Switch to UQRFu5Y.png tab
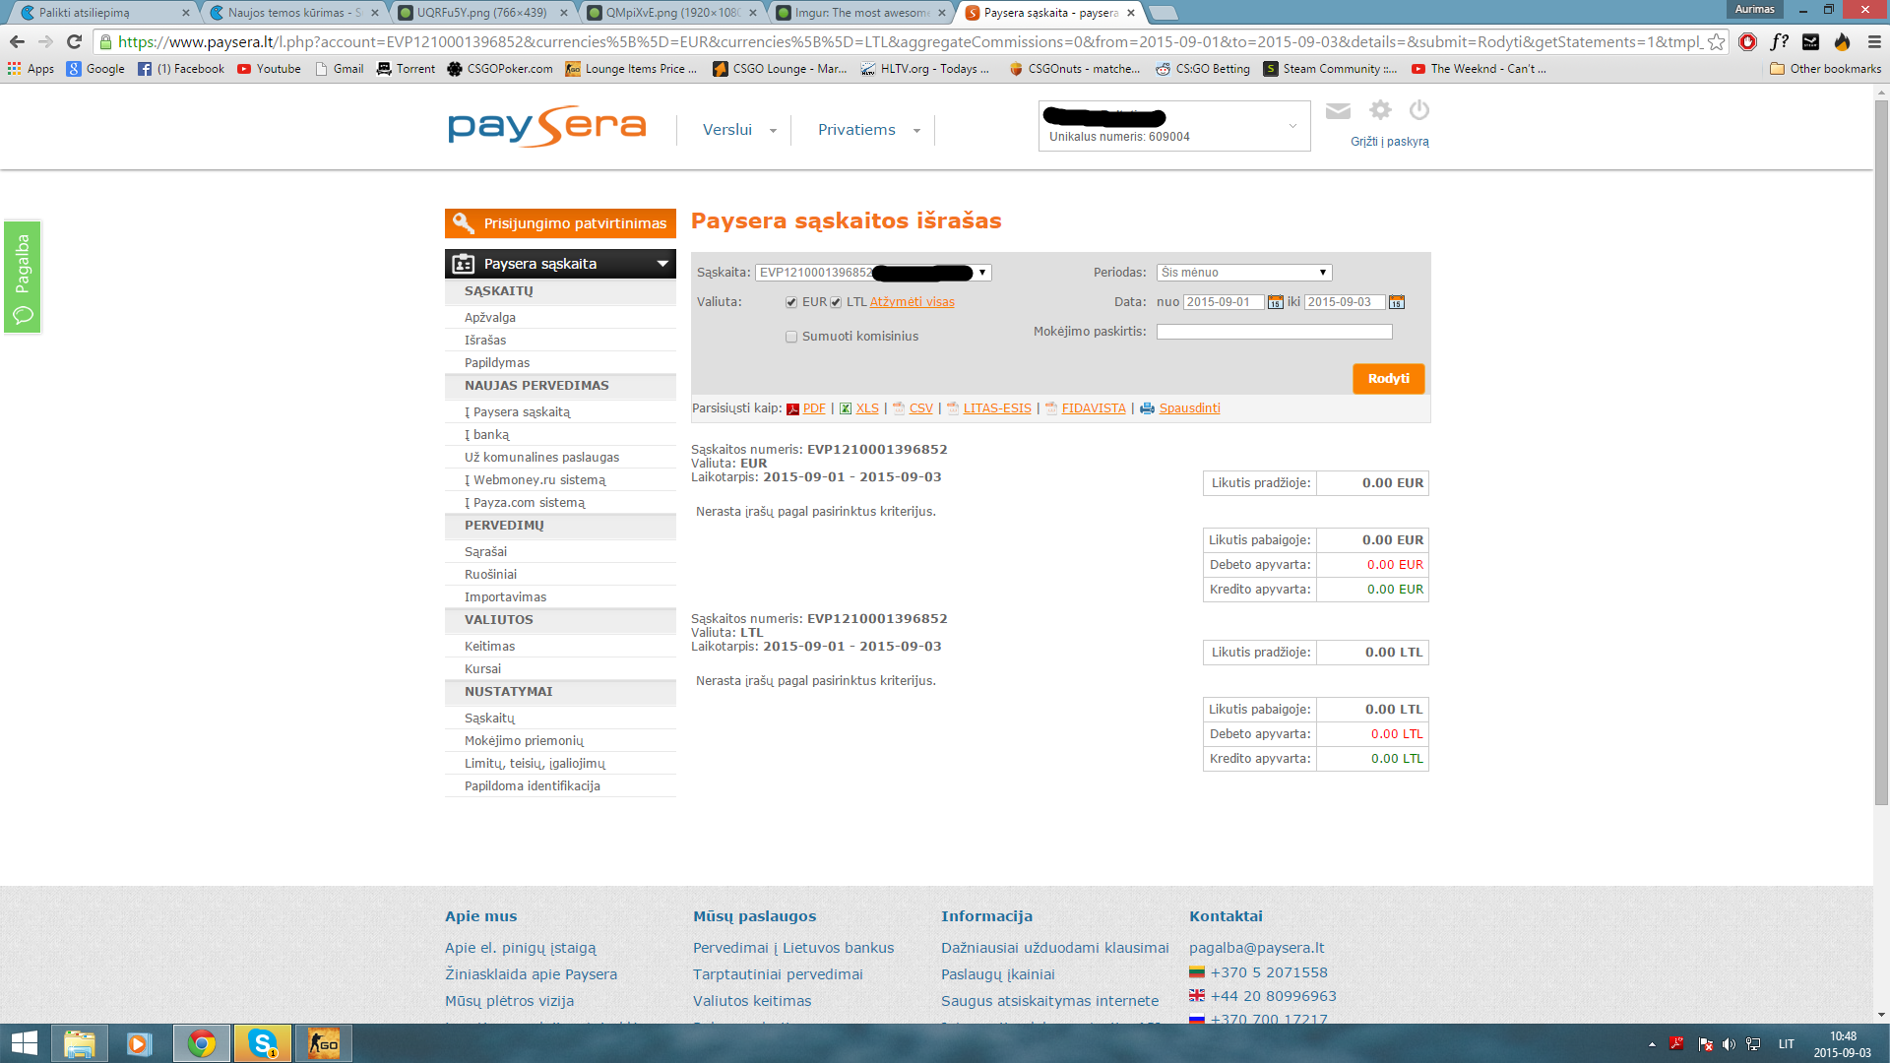 (482, 13)
